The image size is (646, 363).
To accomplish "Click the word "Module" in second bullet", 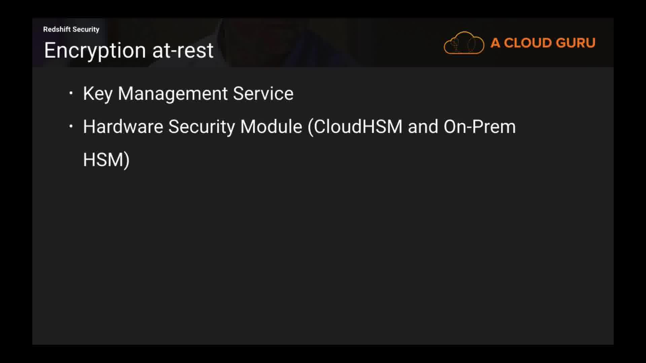I will 271,127.
